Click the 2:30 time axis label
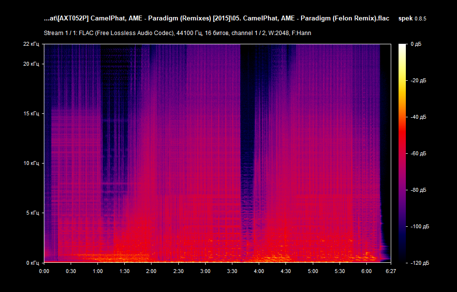 click(178, 272)
